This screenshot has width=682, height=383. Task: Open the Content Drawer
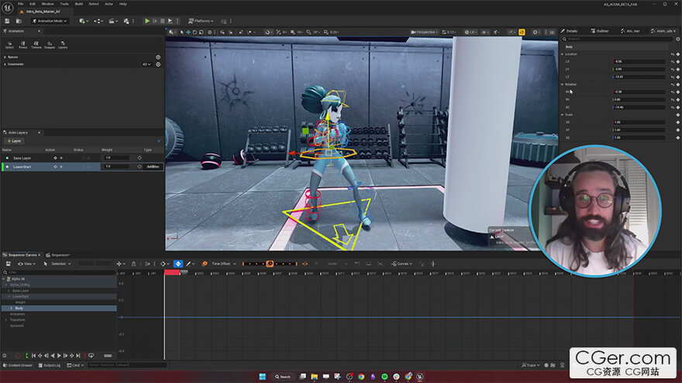pos(19,365)
